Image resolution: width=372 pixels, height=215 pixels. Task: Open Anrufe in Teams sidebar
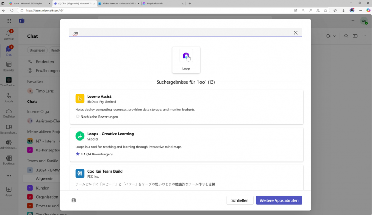coord(9,98)
